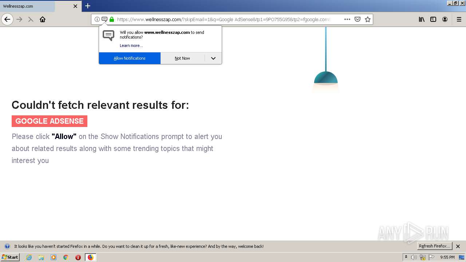Show hidden system tray icons
The image size is (466, 262).
[406, 257]
